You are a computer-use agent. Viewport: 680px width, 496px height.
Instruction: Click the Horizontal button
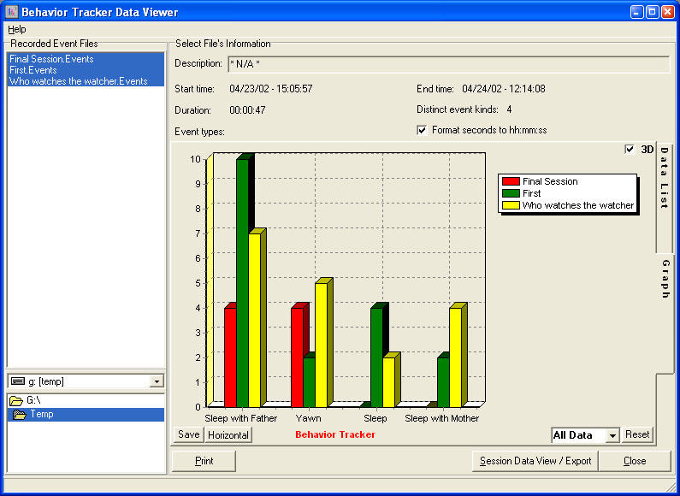point(228,435)
